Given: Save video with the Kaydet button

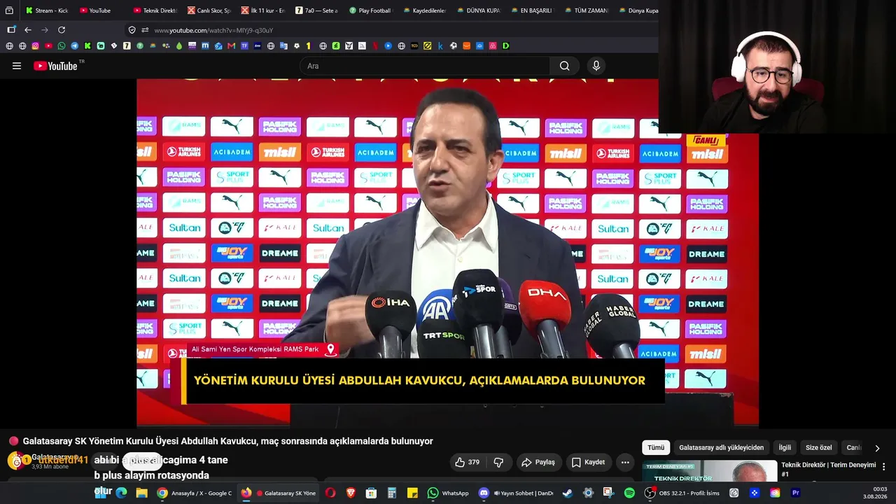Looking at the screenshot, I should click(588, 462).
